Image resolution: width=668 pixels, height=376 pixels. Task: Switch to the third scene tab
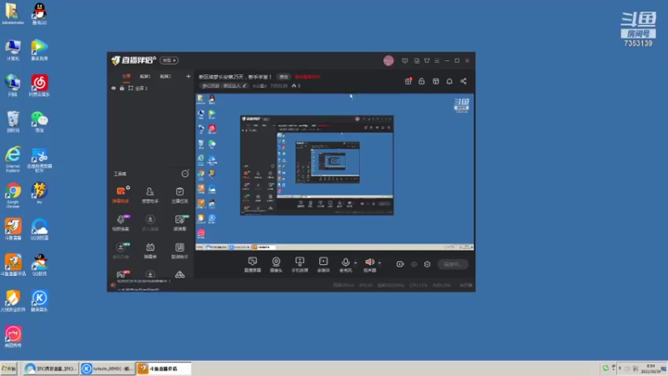point(165,76)
